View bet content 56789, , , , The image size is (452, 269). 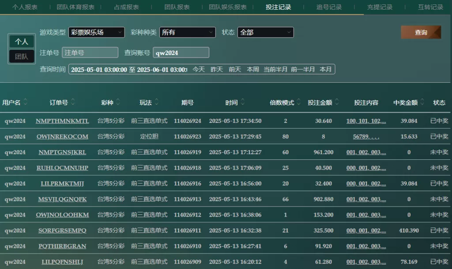pos(366,136)
